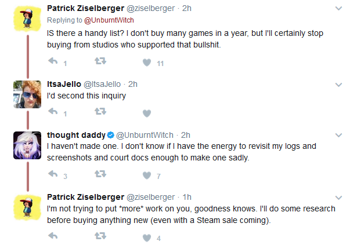Reply to Patrick's Steam sale tweet

pyautogui.click(x=53, y=236)
